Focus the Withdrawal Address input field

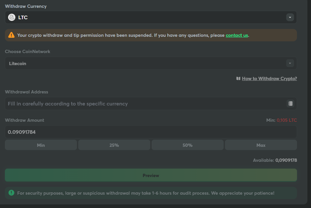tap(143, 104)
